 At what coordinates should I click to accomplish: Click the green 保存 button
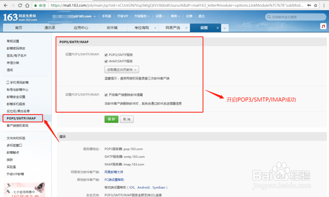click(x=112, y=119)
